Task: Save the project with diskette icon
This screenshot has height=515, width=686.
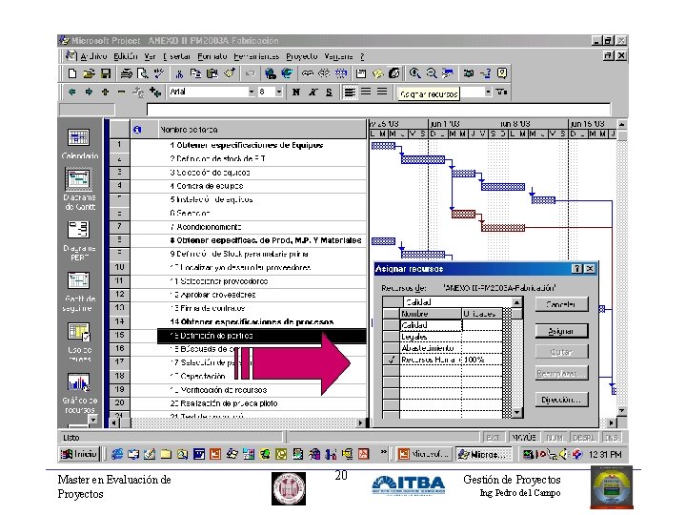Action: (106, 73)
